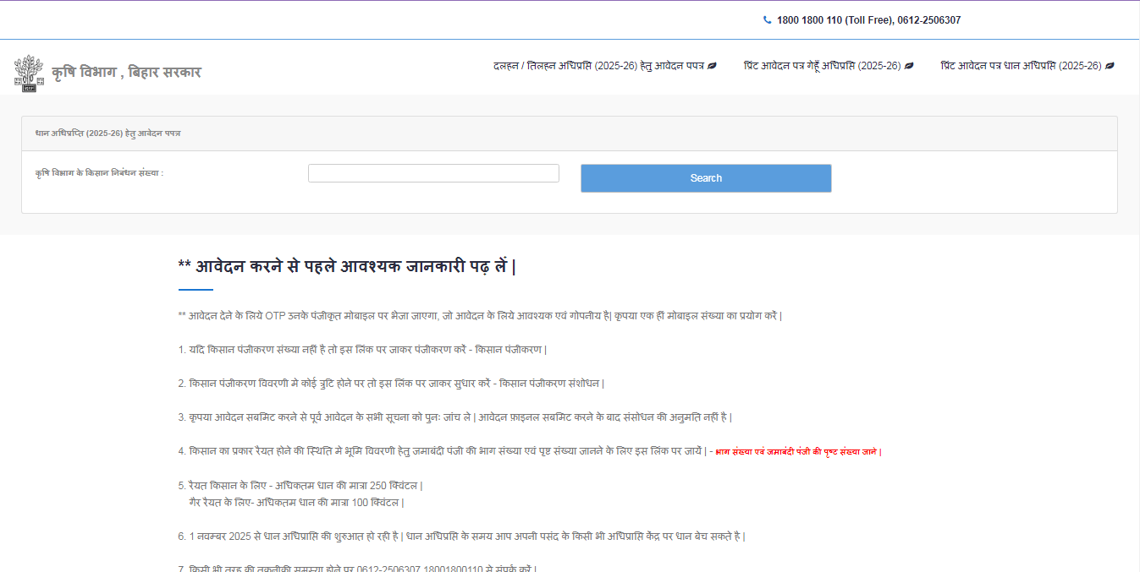Click inside the किसान निबंधन संख्या input box

point(433,172)
